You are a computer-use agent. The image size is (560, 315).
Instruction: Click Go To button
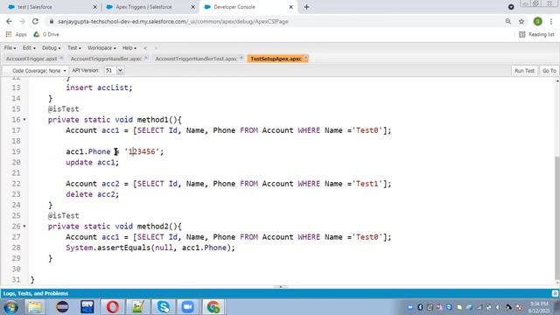pyautogui.click(x=549, y=71)
